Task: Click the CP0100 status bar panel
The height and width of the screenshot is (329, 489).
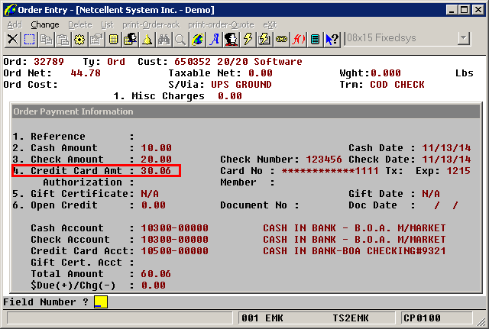Action: 436,318
